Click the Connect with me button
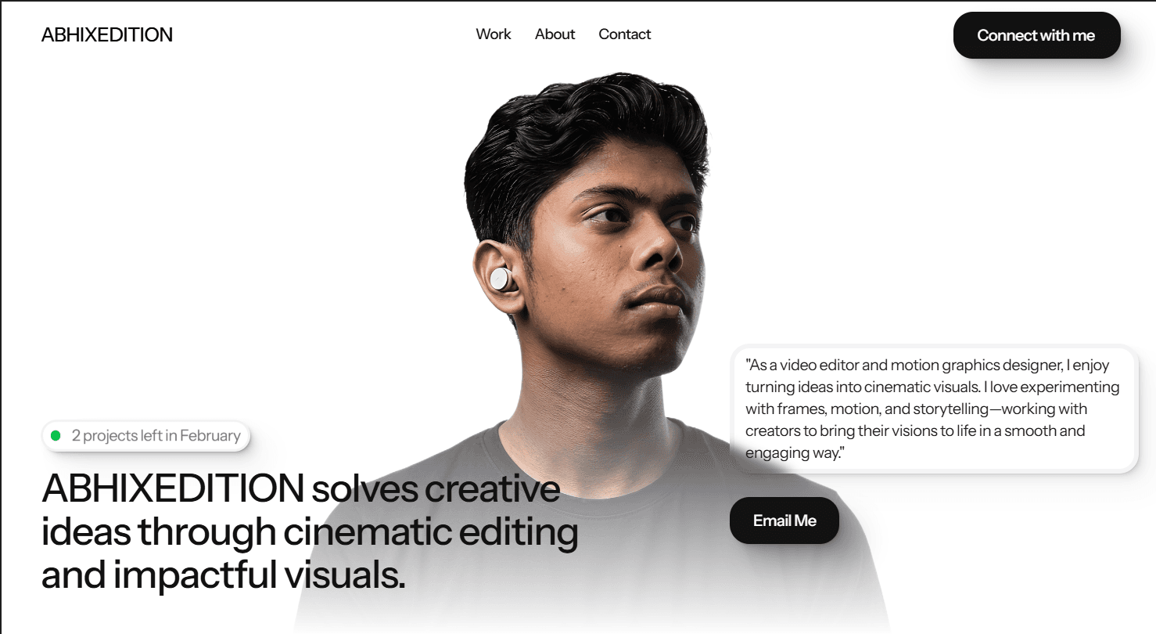The width and height of the screenshot is (1156, 634). pos(1036,35)
